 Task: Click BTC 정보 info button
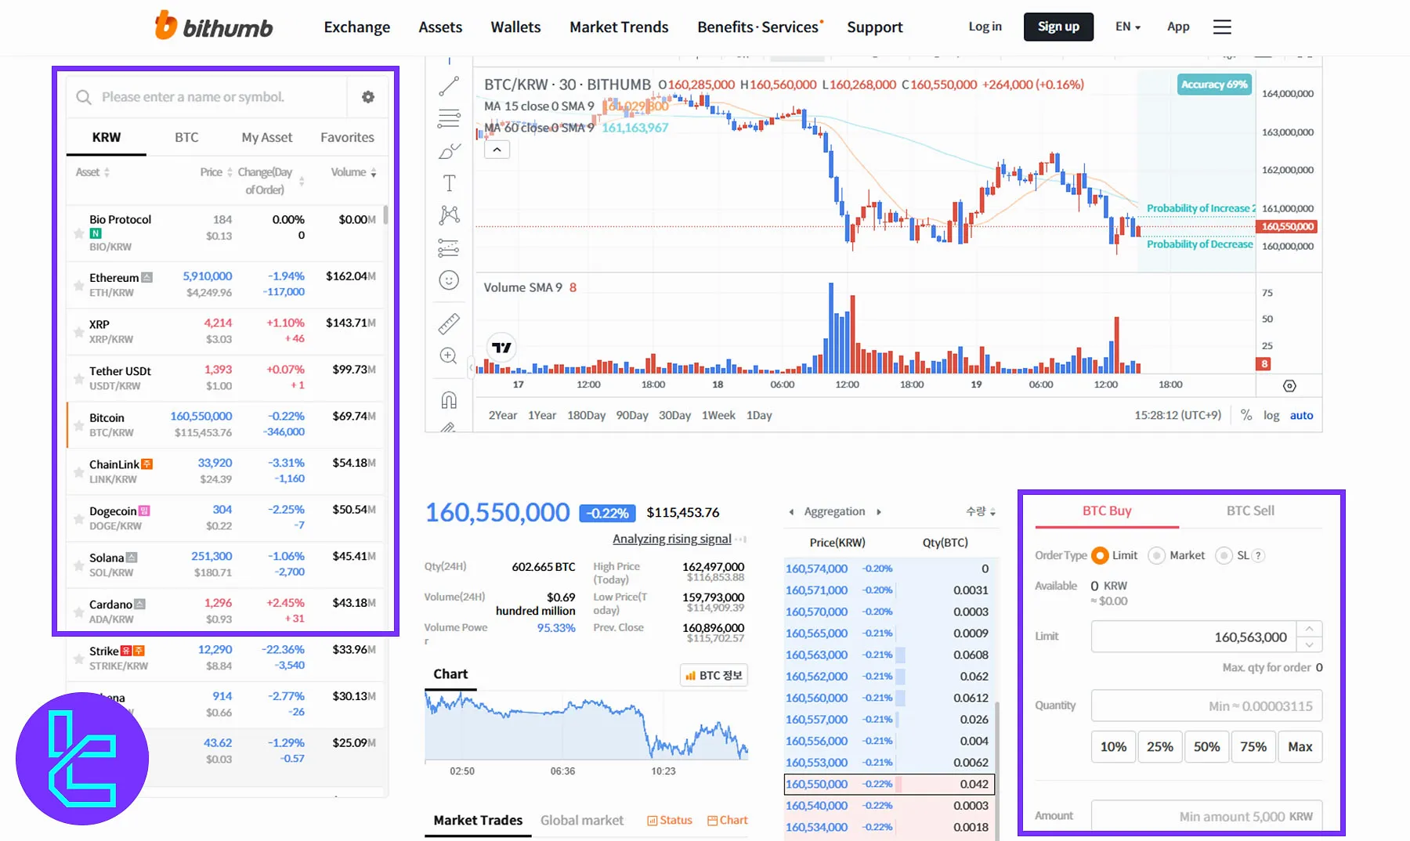(714, 675)
